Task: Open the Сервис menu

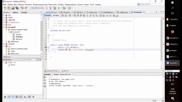Action: tap(86, 5)
